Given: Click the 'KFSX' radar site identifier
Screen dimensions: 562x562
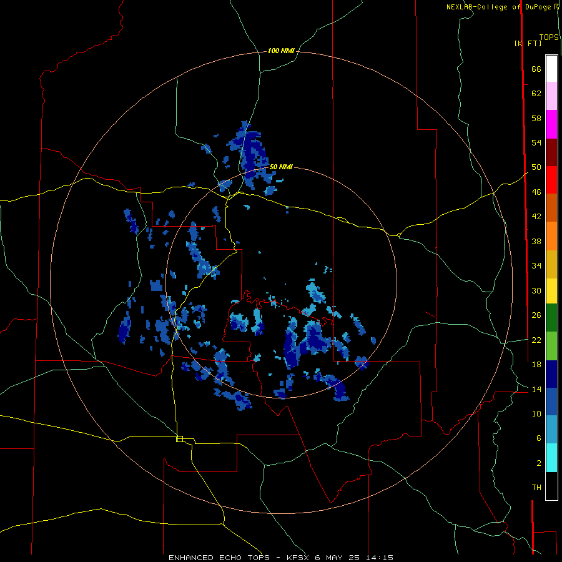Looking at the screenshot, I should pos(299,558).
